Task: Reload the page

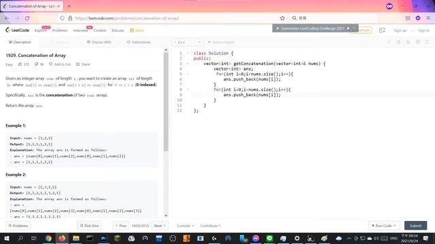Action: (27, 18)
